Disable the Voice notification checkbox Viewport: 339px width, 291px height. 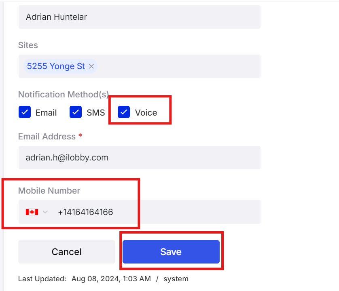pyautogui.click(x=124, y=112)
